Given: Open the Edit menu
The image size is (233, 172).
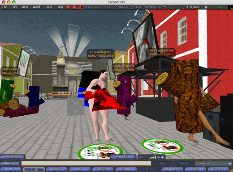Looking at the screenshot, I should click(14, 7).
